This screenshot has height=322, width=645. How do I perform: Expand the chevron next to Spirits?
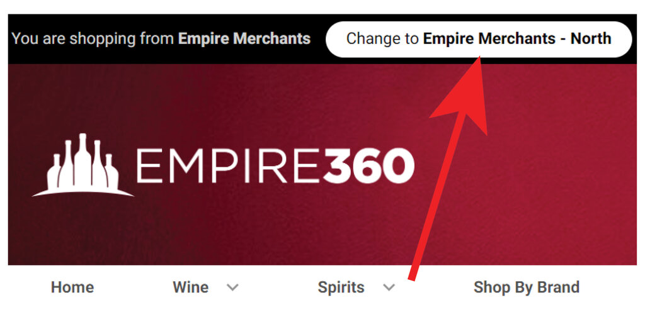[389, 287]
